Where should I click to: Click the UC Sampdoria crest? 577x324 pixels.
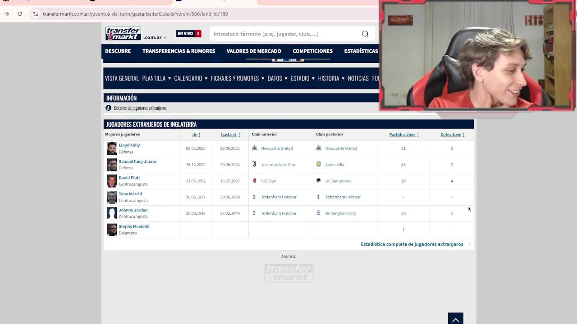[x=319, y=180]
